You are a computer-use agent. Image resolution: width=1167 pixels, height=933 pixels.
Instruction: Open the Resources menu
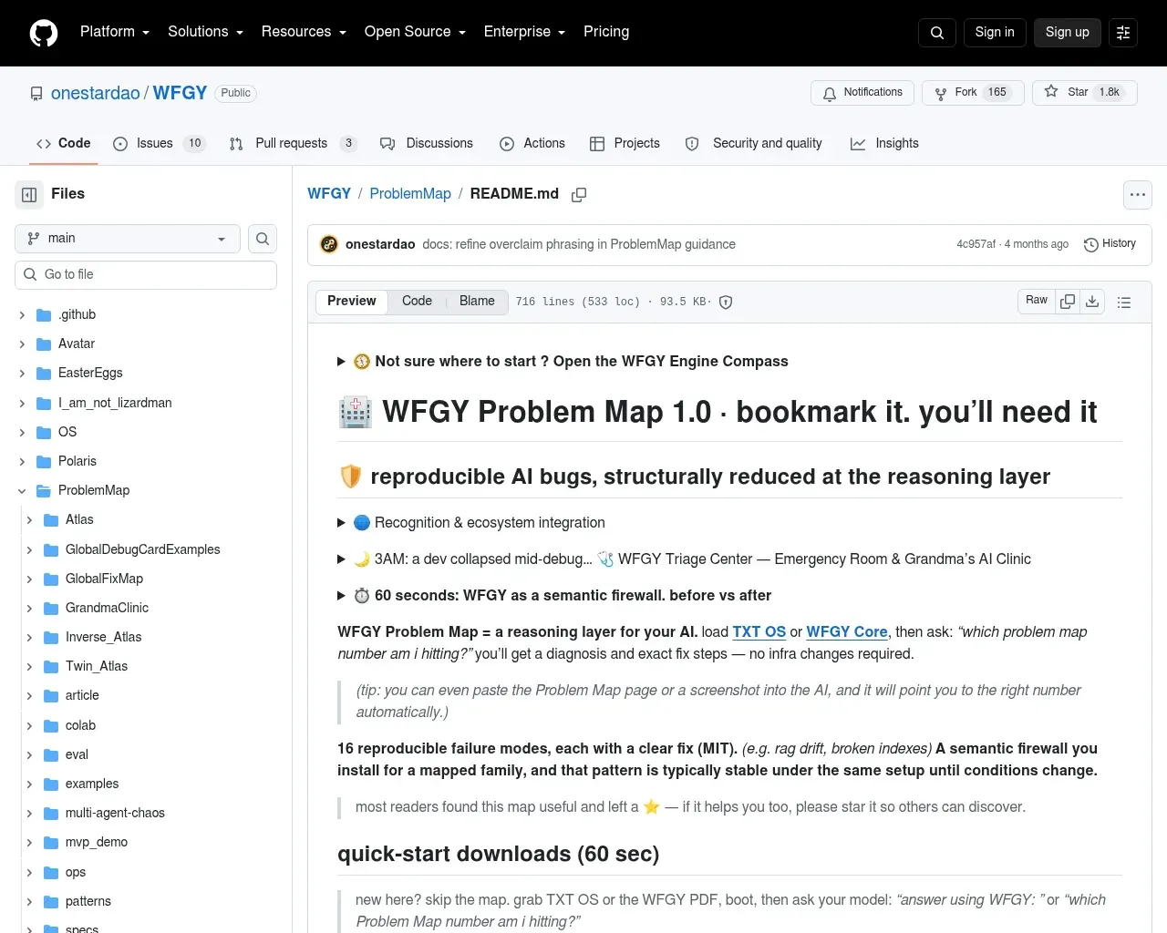click(x=304, y=32)
